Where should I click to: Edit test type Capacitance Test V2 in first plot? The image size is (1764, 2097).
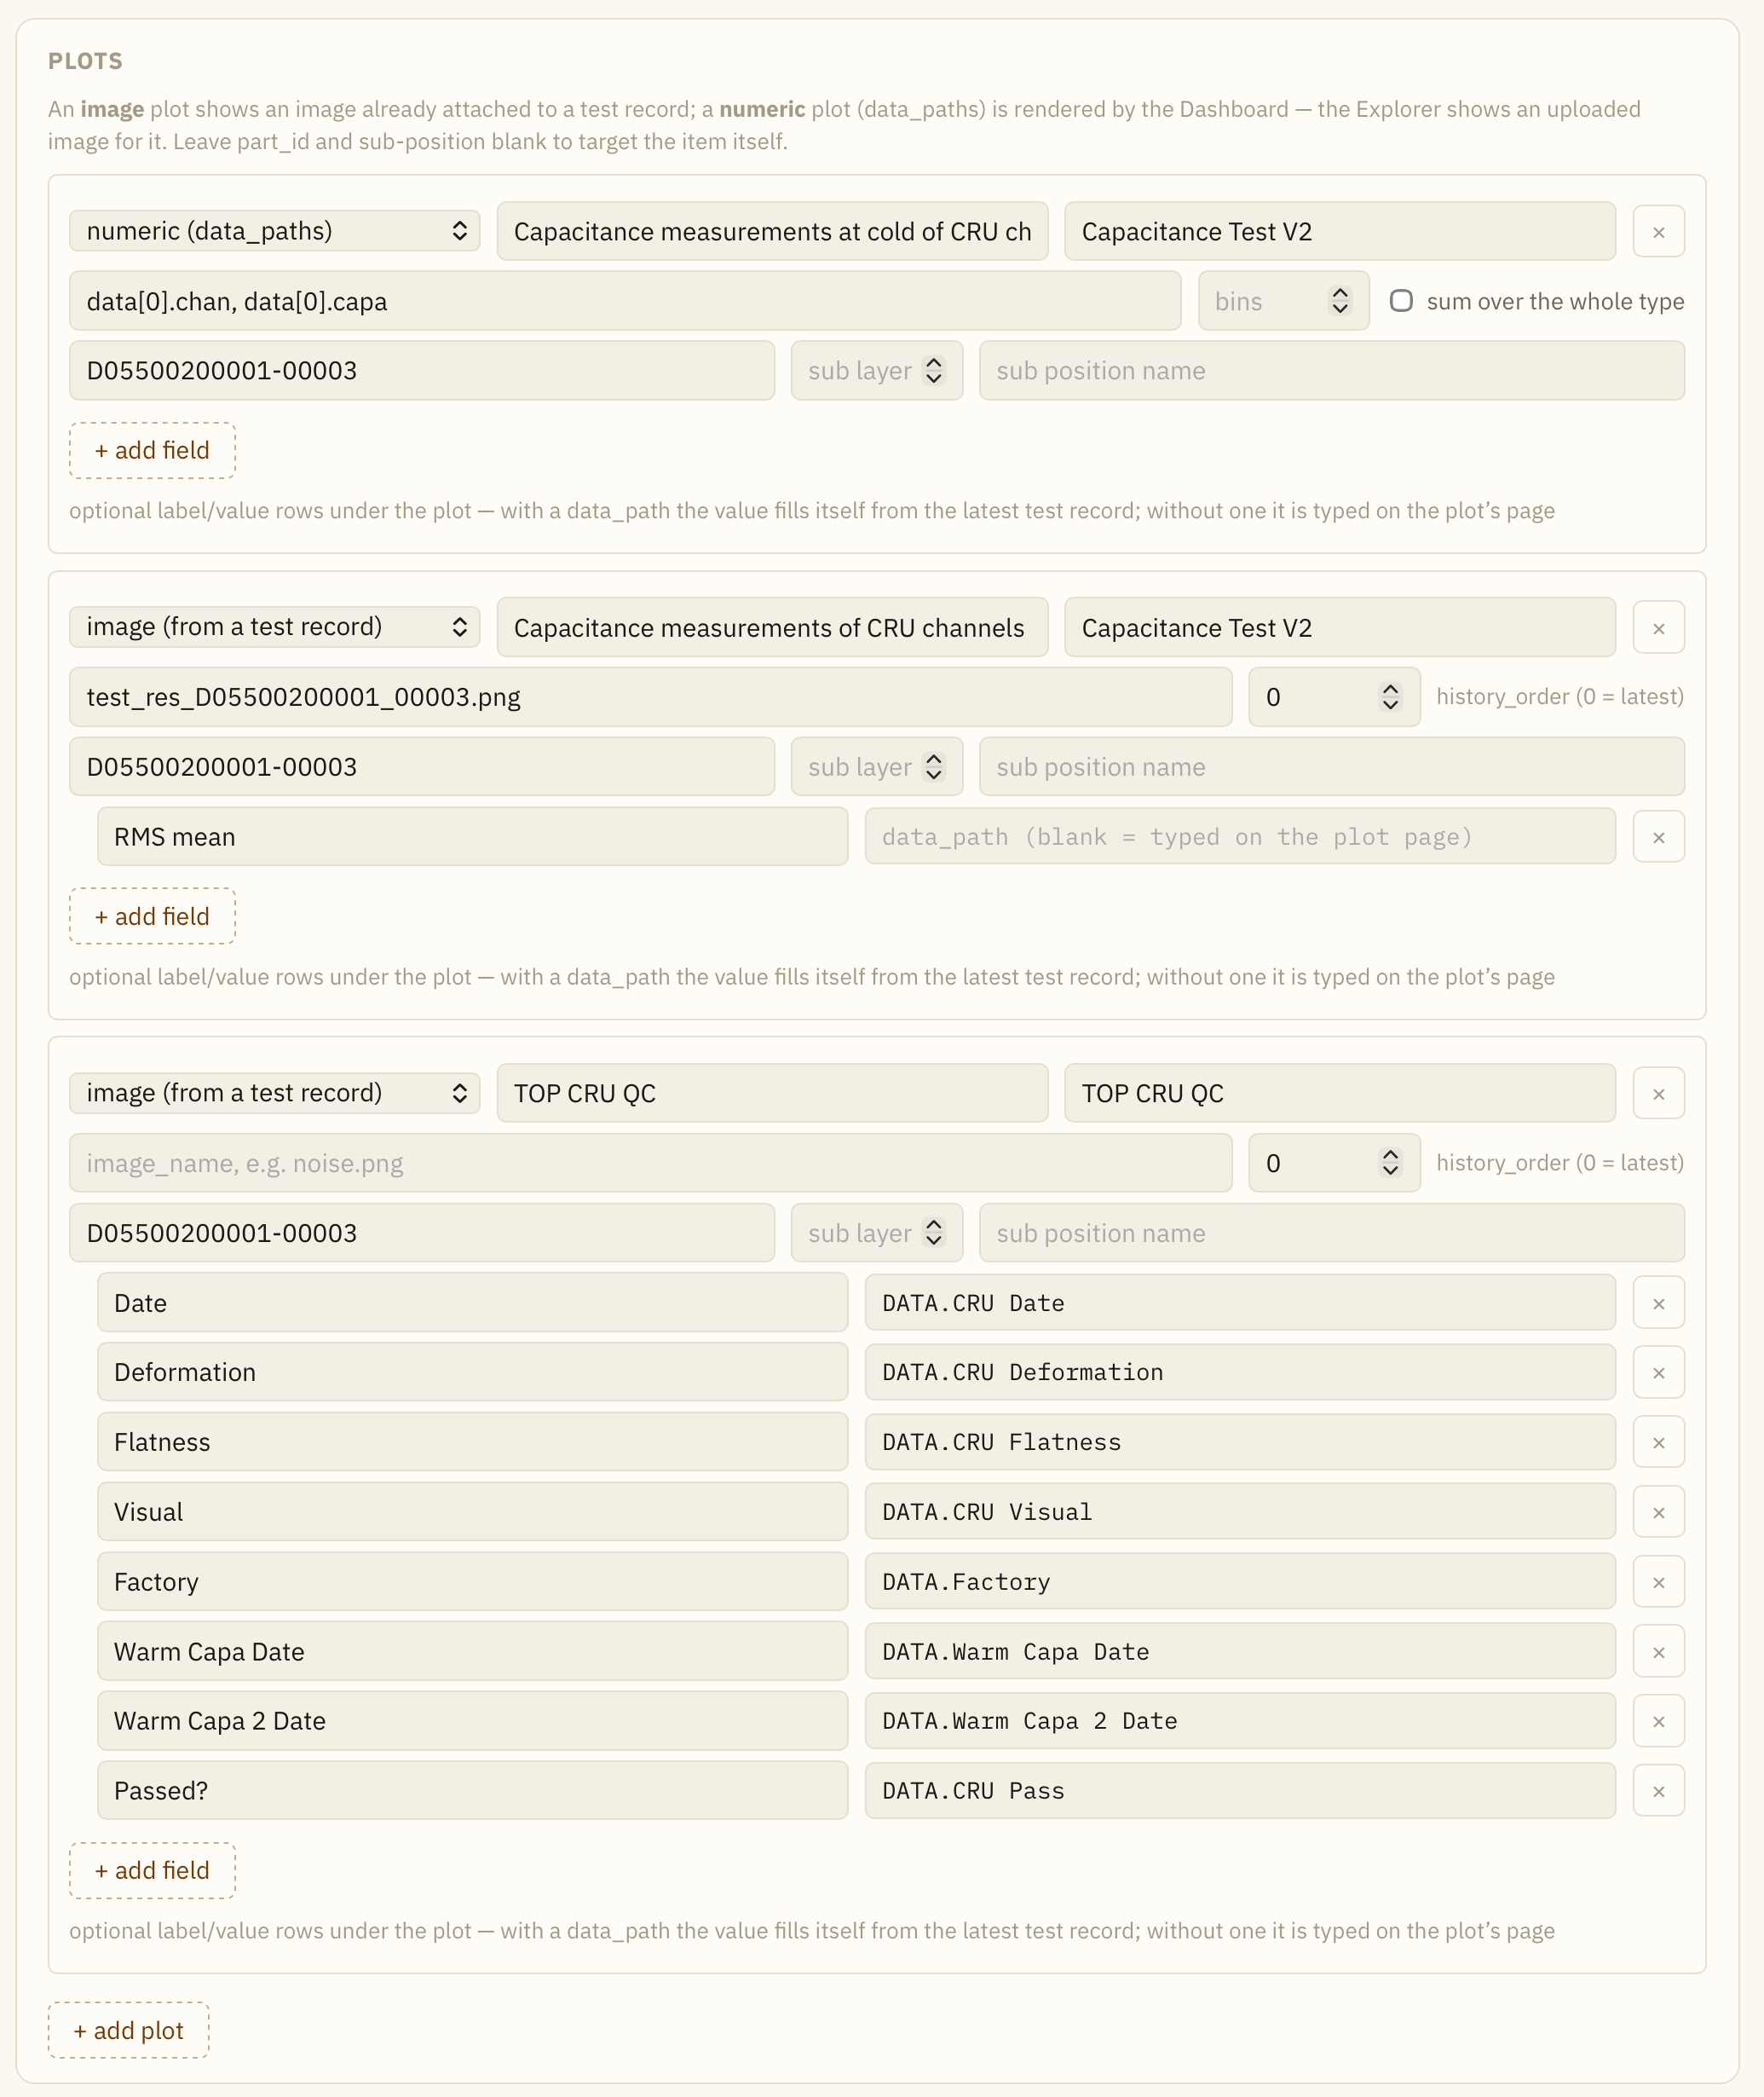[x=1340, y=231]
